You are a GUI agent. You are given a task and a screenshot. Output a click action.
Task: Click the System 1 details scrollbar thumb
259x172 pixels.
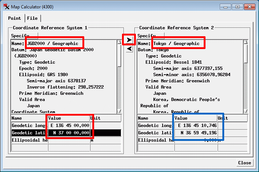tap(119, 56)
